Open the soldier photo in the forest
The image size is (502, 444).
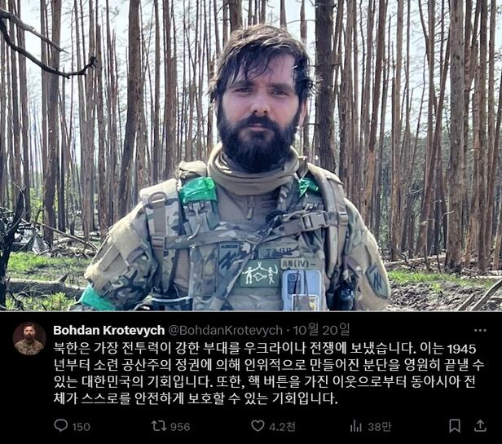(251, 156)
